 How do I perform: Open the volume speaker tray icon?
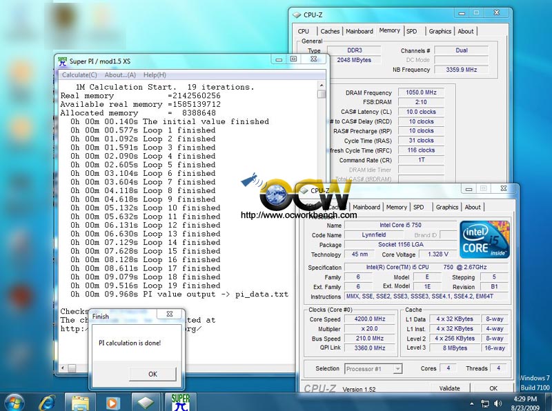click(497, 403)
